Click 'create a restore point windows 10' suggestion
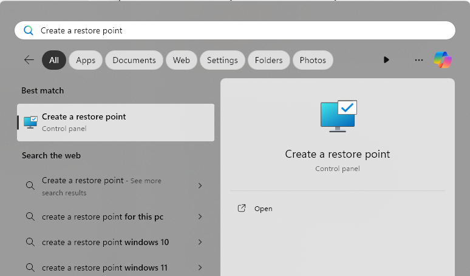Screen dimensions: 470x276 coord(106,242)
